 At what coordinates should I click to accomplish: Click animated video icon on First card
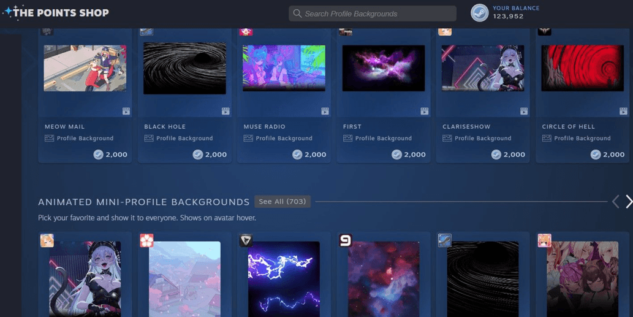click(x=424, y=111)
